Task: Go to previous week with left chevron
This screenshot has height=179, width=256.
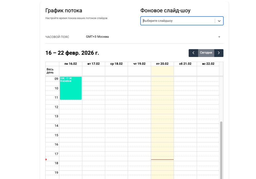Action: tap(193, 53)
